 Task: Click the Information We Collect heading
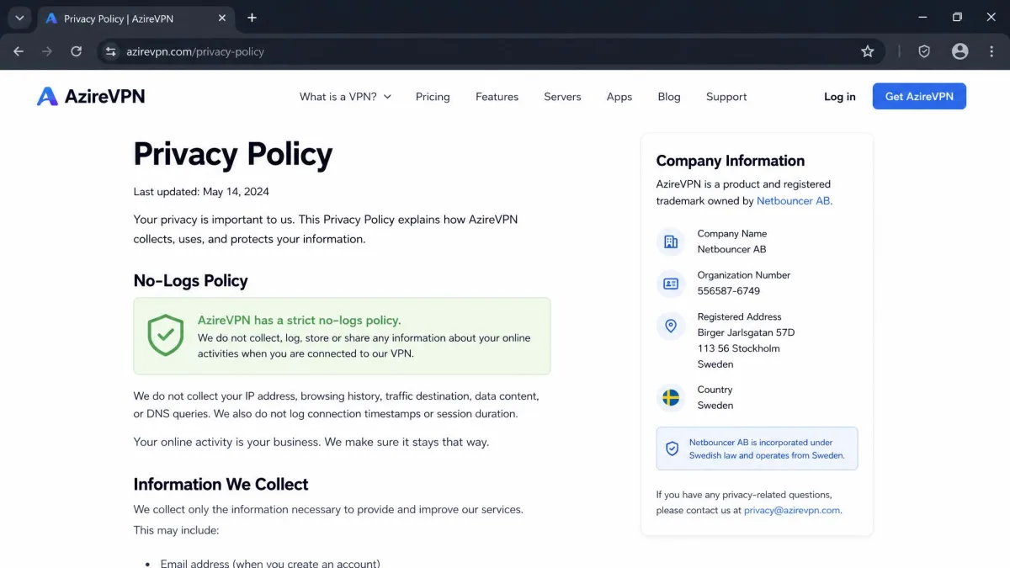pyautogui.click(x=221, y=485)
